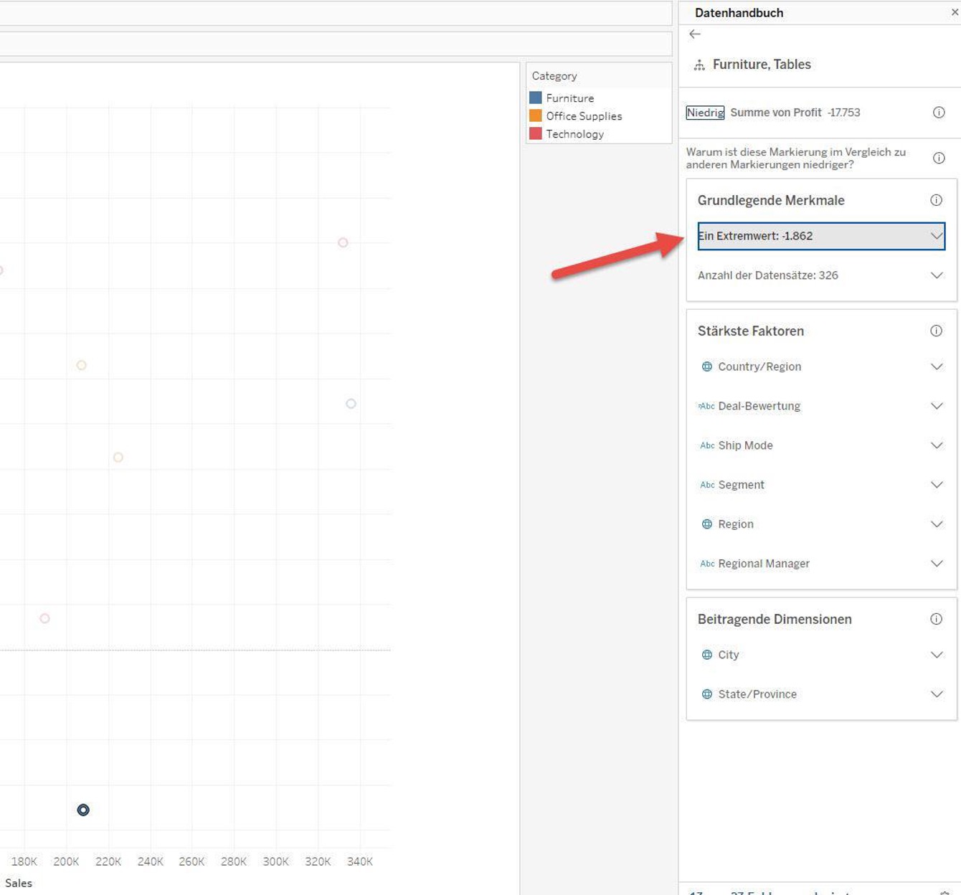The height and width of the screenshot is (895, 961).
Task: Click globe icon next to Country/Region
Action: (706, 366)
